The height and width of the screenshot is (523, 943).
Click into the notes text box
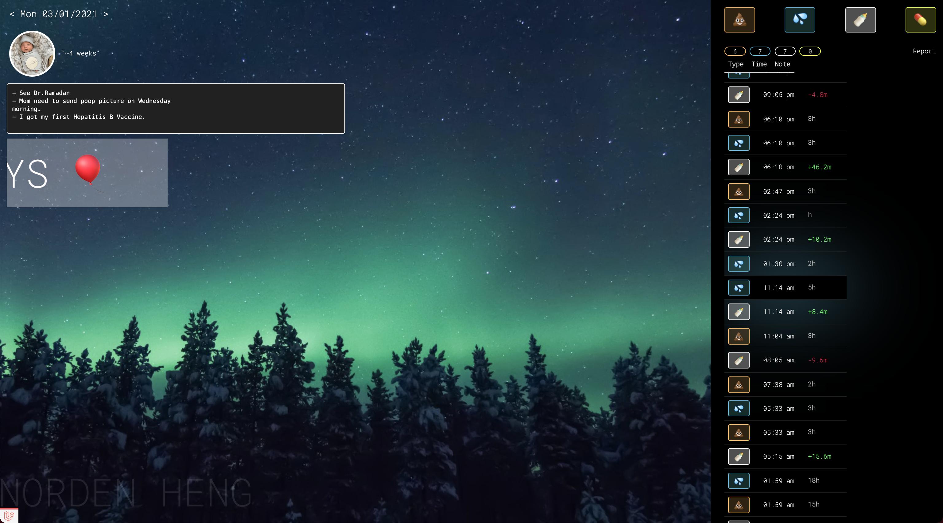click(176, 109)
